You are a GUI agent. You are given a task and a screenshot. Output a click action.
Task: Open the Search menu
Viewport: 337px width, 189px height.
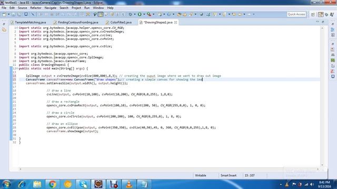pyautogui.click(x=64, y=8)
